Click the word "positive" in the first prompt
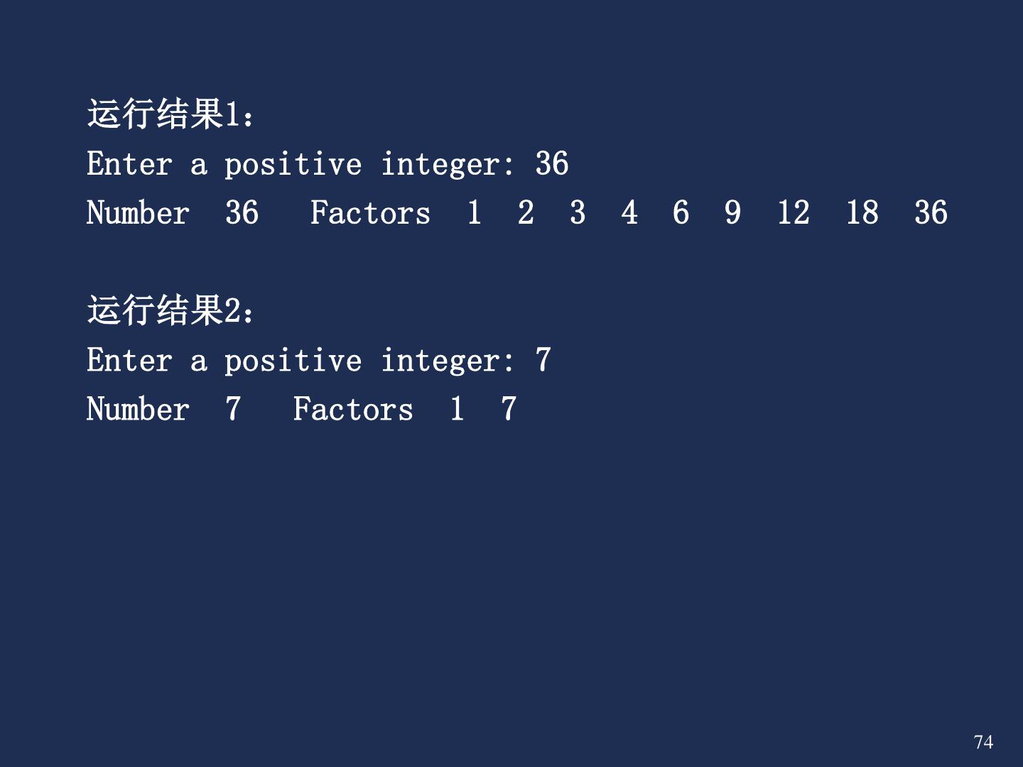This screenshot has width=1023, height=767. coord(293,164)
